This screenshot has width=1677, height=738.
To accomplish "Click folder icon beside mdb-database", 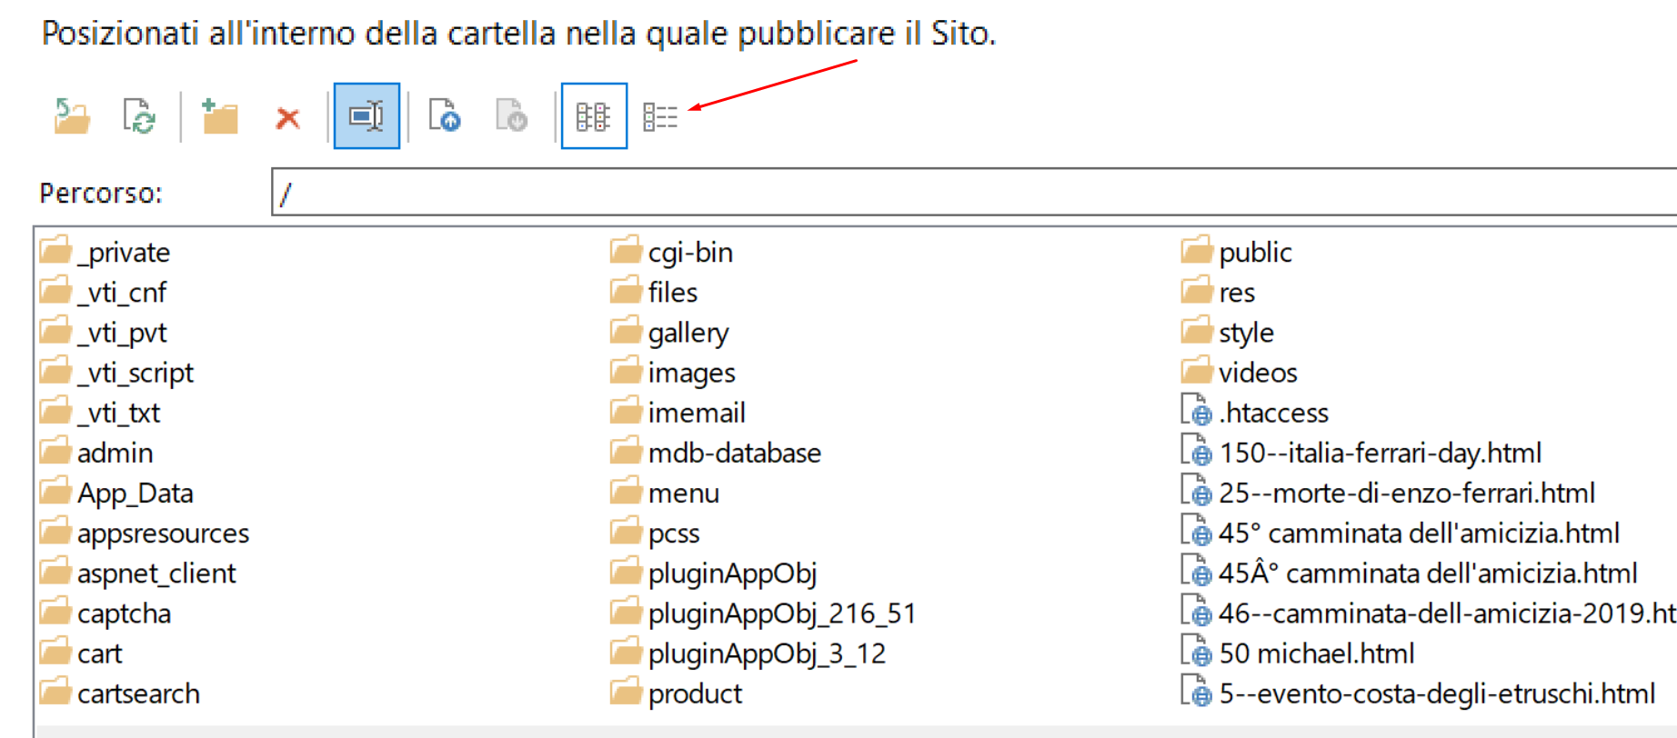I will tap(626, 450).
